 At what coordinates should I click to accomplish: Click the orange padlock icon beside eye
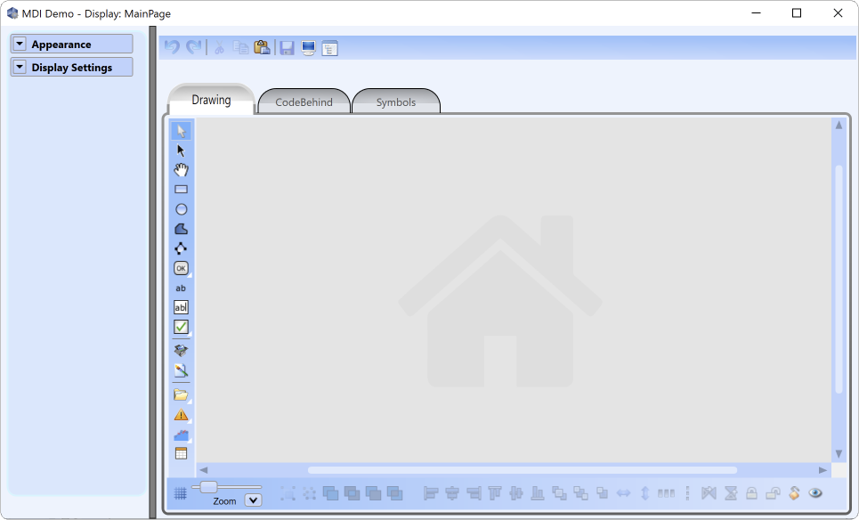794,493
